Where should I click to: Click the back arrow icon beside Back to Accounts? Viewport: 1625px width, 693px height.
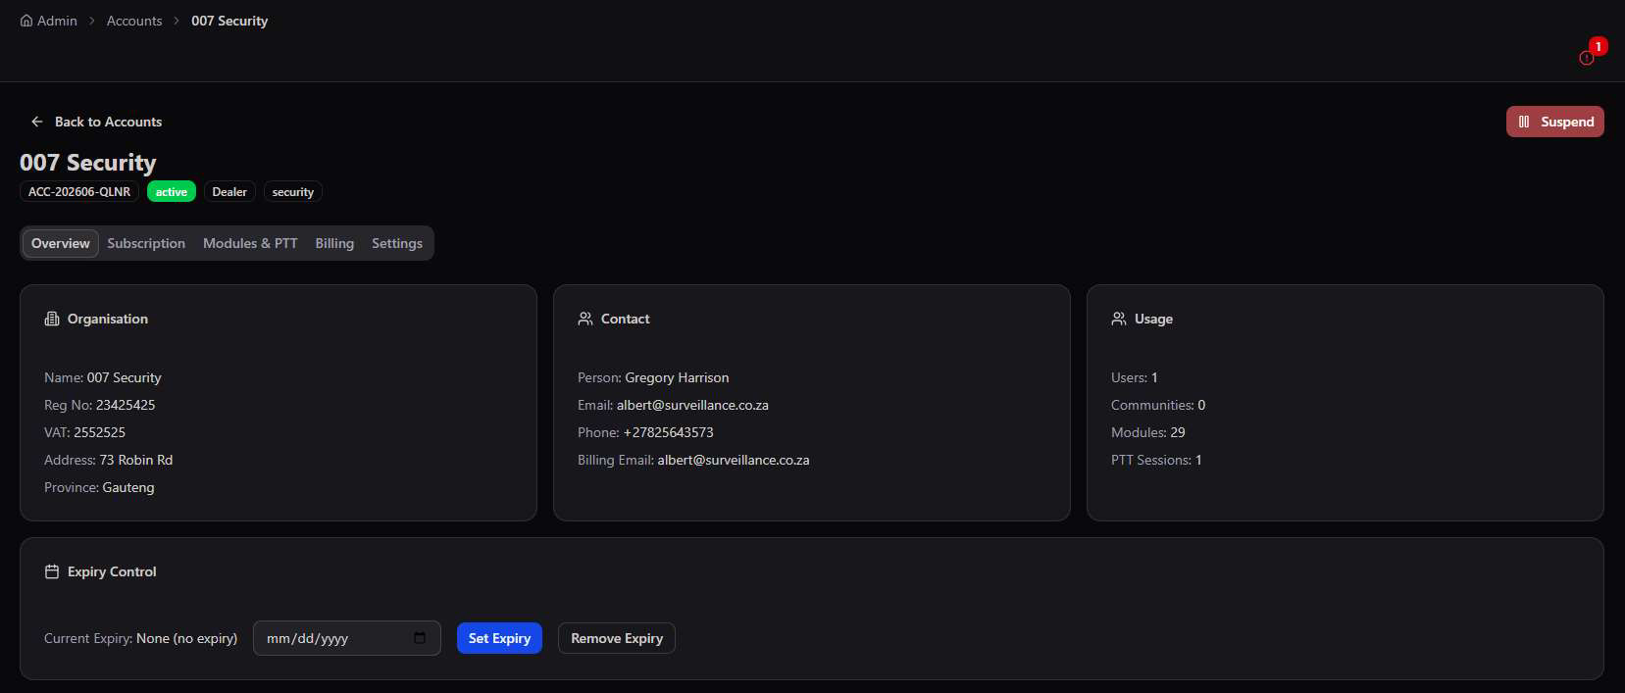coord(37,122)
